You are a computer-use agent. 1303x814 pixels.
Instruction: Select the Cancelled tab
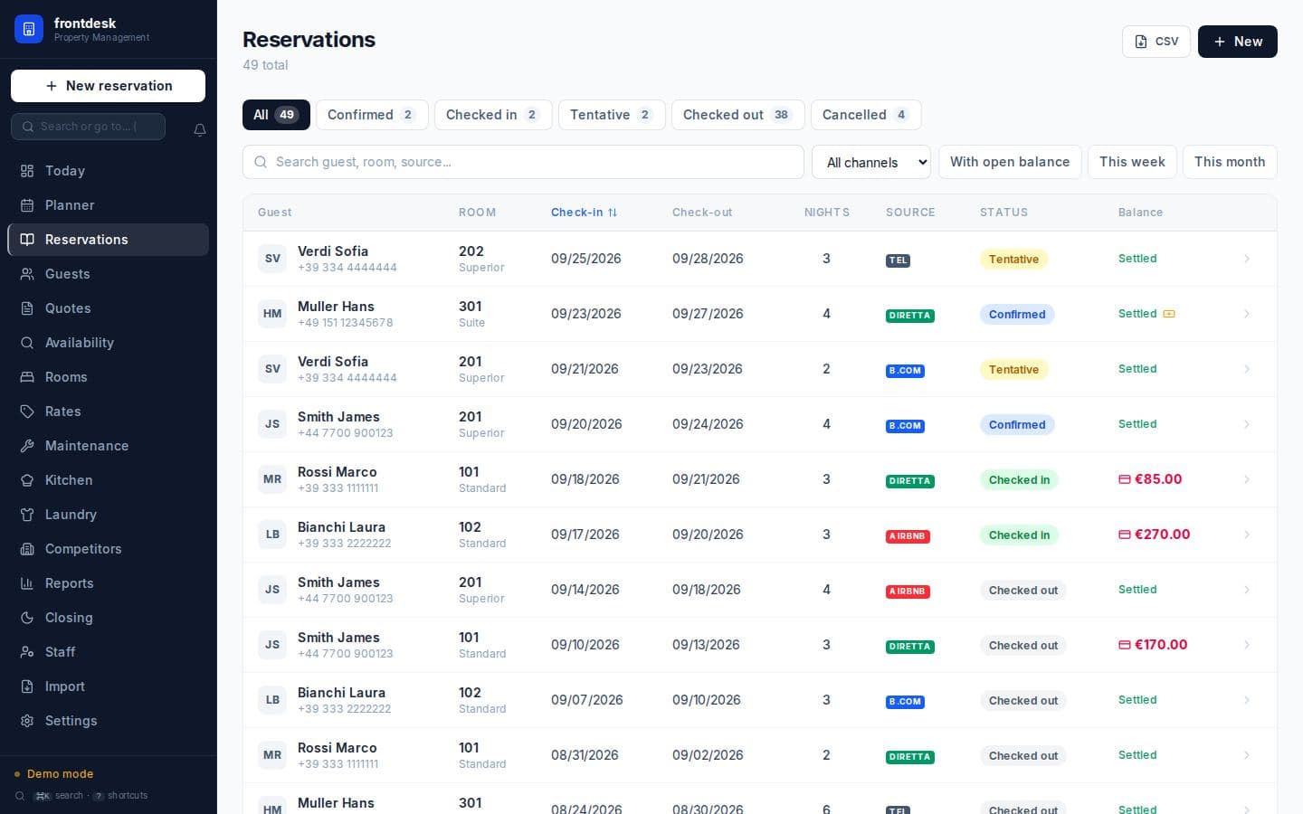coord(866,115)
